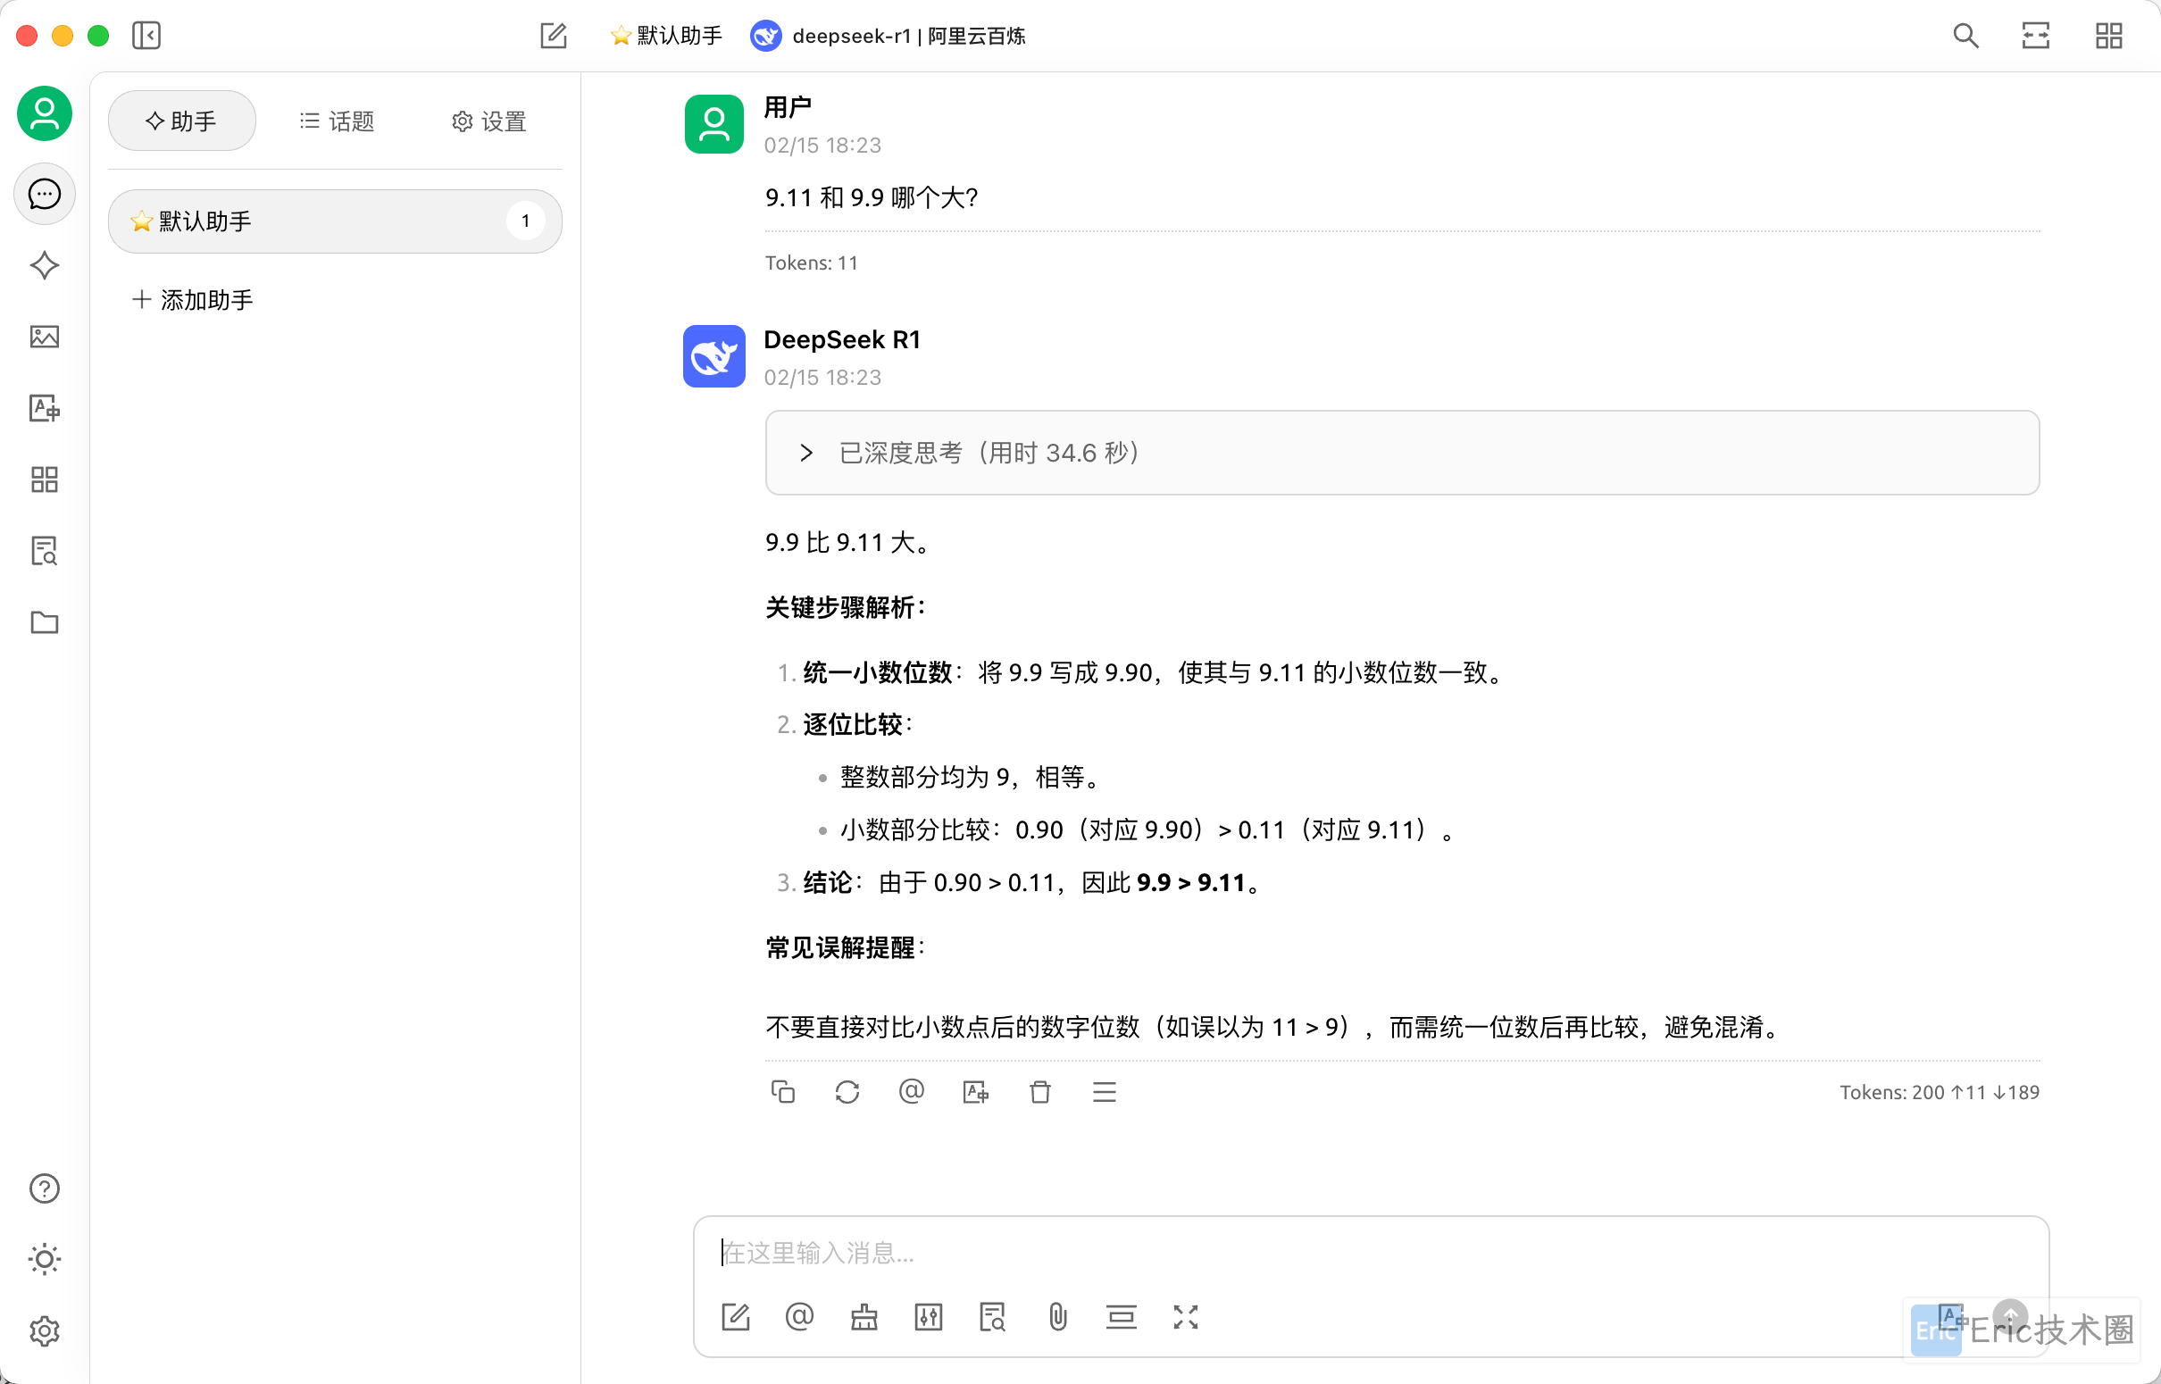Viewport: 2161px width, 1384px height.
Task: Delete the DeepSeek R1 message
Action: click(x=1040, y=1092)
